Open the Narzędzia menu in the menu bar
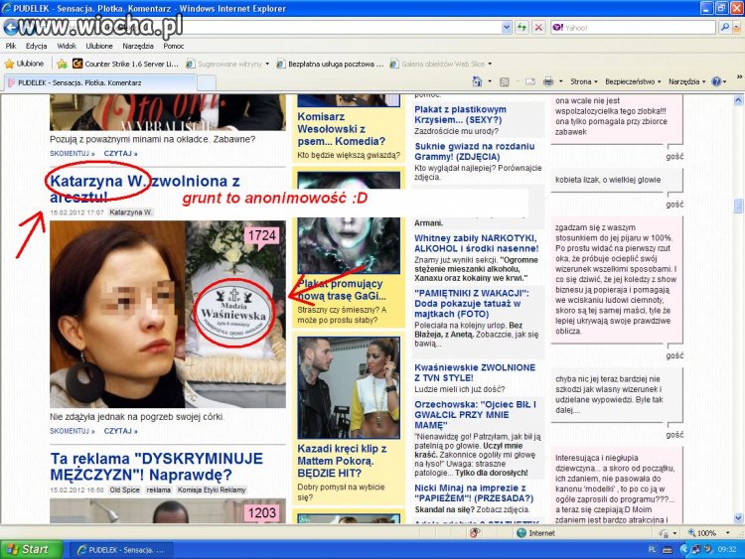745x559 pixels. (x=138, y=46)
